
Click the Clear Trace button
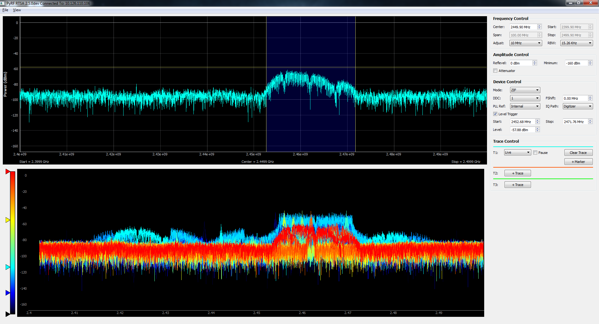tap(578, 152)
